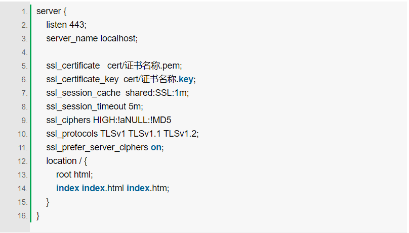Viewport: 409px width, 233px height.
Task: Click the final closing brace on line 16
Action: [38, 215]
